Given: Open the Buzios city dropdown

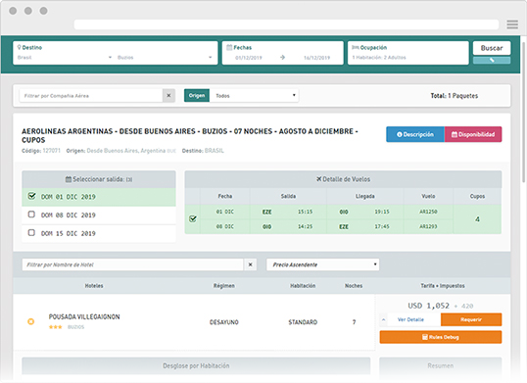Looking at the screenshot, I should [x=165, y=58].
